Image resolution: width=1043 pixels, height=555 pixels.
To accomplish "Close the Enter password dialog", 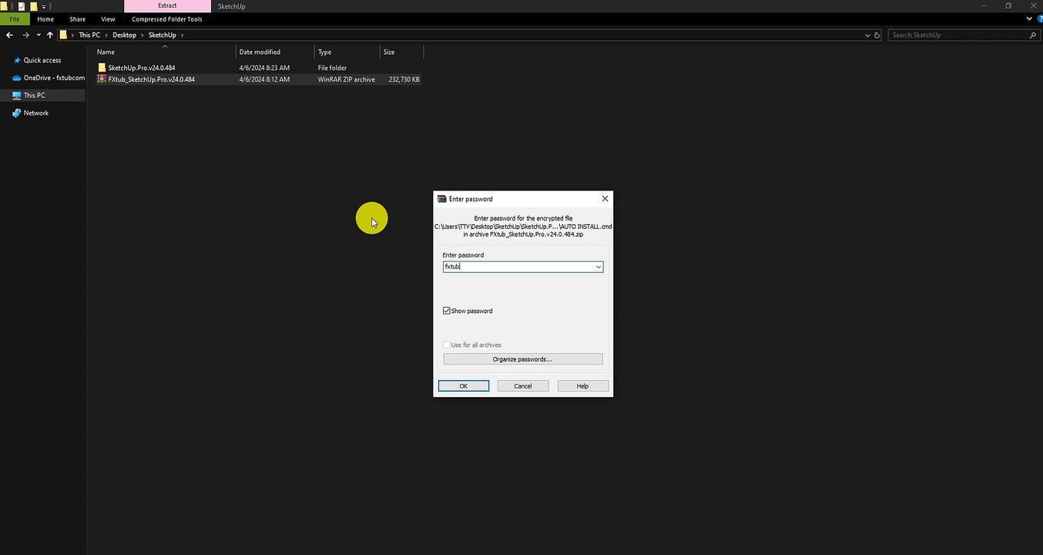I will 605,198.
